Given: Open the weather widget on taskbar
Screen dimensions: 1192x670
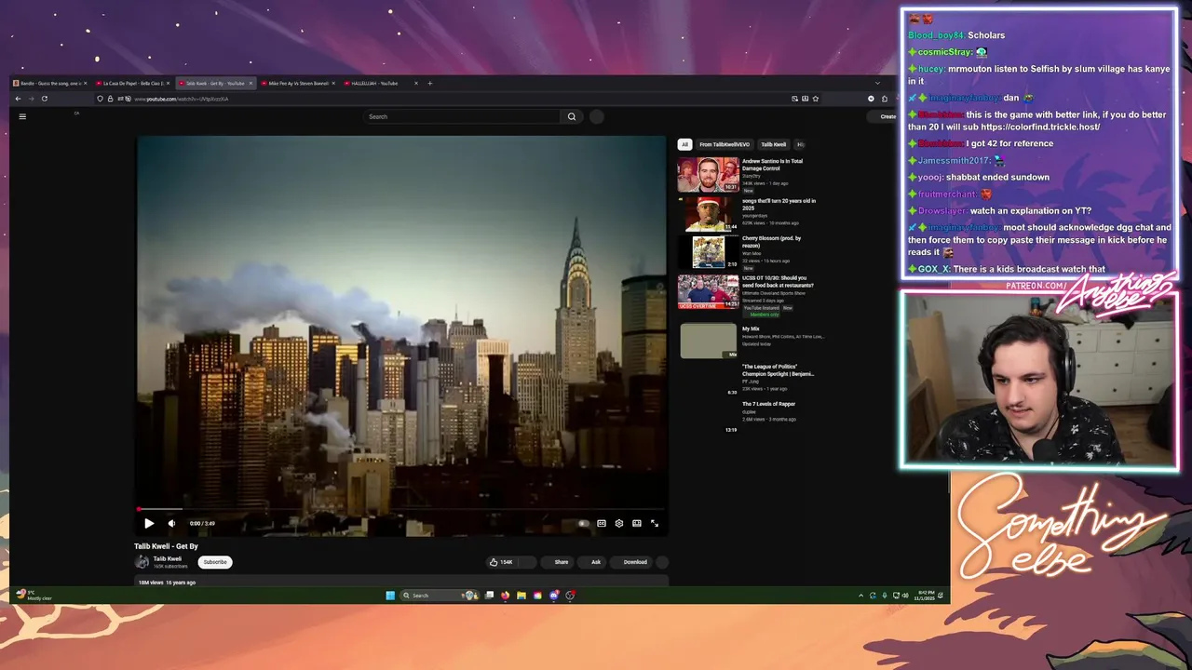Looking at the screenshot, I should click(34, 596).
